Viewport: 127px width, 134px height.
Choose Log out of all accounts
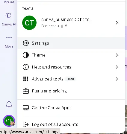pyautogui.click(x=71, y=124)
